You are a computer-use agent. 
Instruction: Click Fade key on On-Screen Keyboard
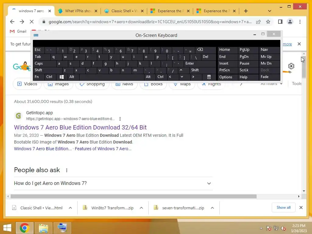(x=269, y=77)
